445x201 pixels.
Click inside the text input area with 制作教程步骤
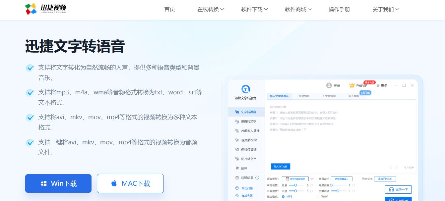pos(341,137)
